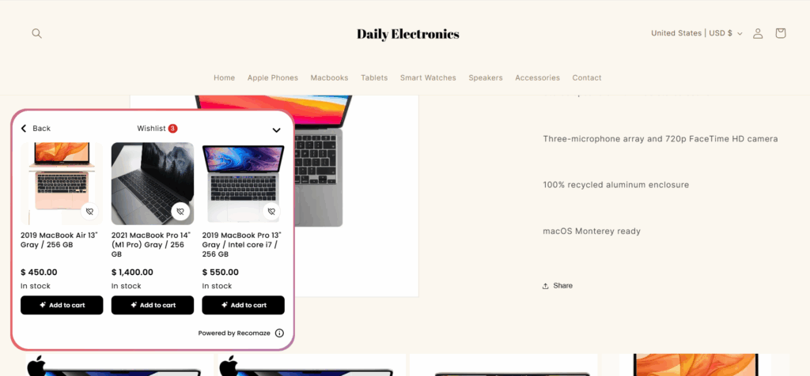The height and width of the screenshot is (376, 810).
Task: Go to Smart Watches category
Action: point(428,78)
